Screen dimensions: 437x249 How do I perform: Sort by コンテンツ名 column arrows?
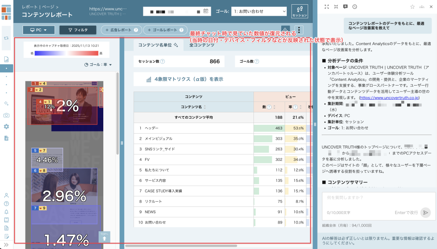pyautogui.click(x=205, y=107)
